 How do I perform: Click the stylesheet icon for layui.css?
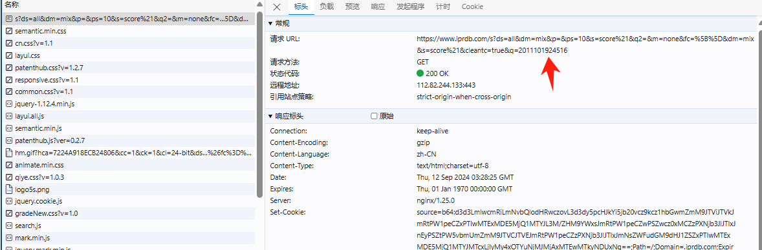pyautogui.click(x=9, y=55)
